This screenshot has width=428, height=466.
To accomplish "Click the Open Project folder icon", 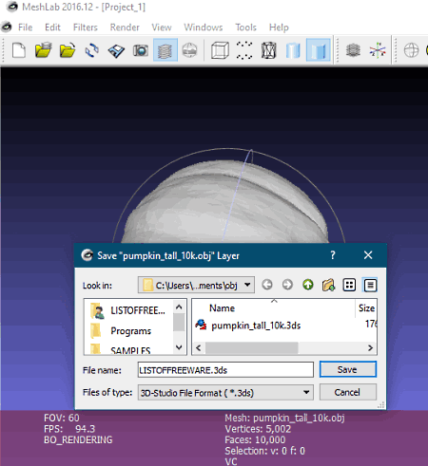I will [x=43, y=50].
